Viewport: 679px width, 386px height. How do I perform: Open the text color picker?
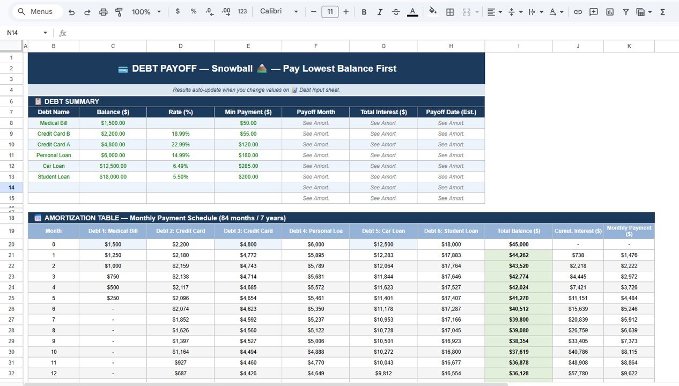(x=412, y=11)
